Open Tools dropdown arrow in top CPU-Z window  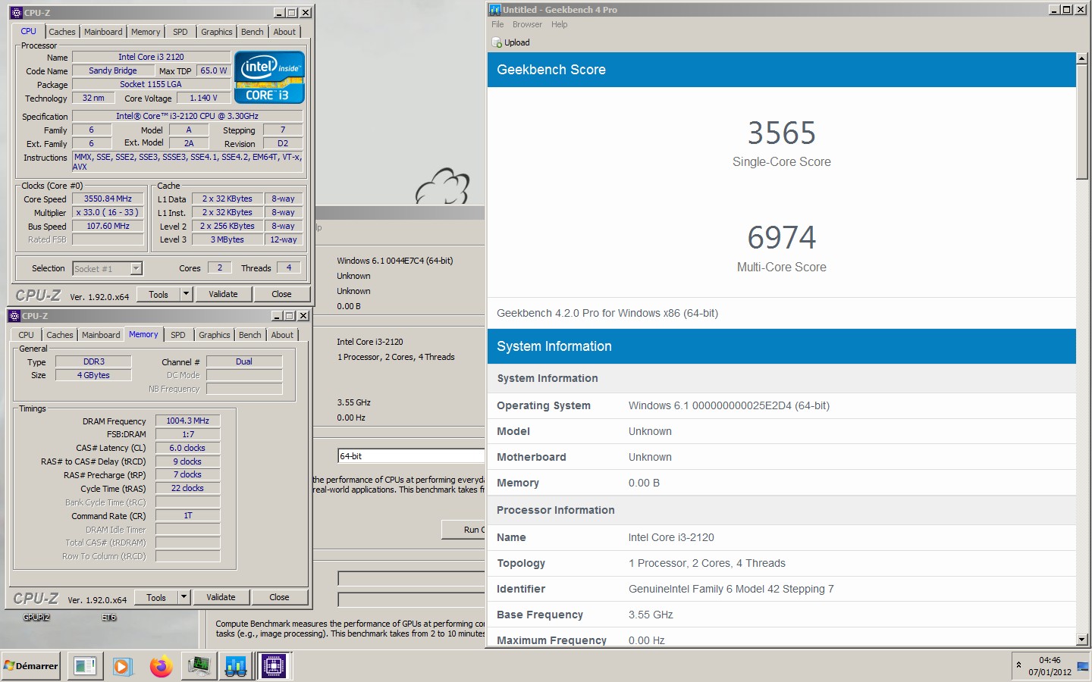[186, 294]
